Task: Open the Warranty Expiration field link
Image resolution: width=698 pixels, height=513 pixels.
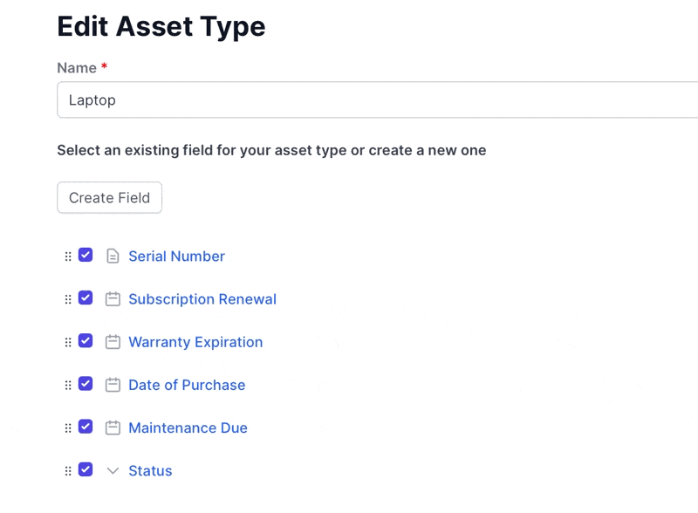Action: pyautogui.click(x=195, y=342)
